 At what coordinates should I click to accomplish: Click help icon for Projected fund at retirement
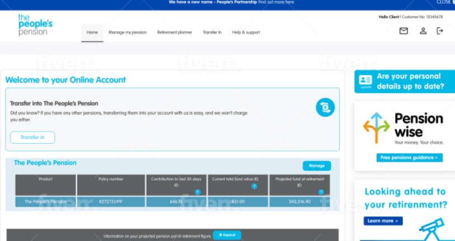[x=321, y=192]
